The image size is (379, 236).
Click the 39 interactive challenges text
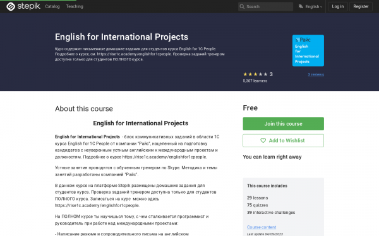click(x=271, y=213)
